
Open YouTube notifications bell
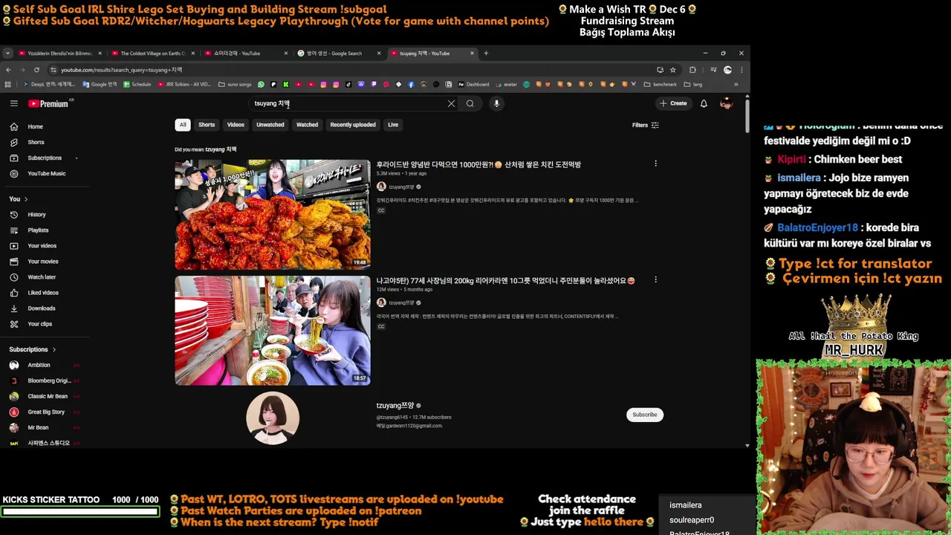point(704,103)
